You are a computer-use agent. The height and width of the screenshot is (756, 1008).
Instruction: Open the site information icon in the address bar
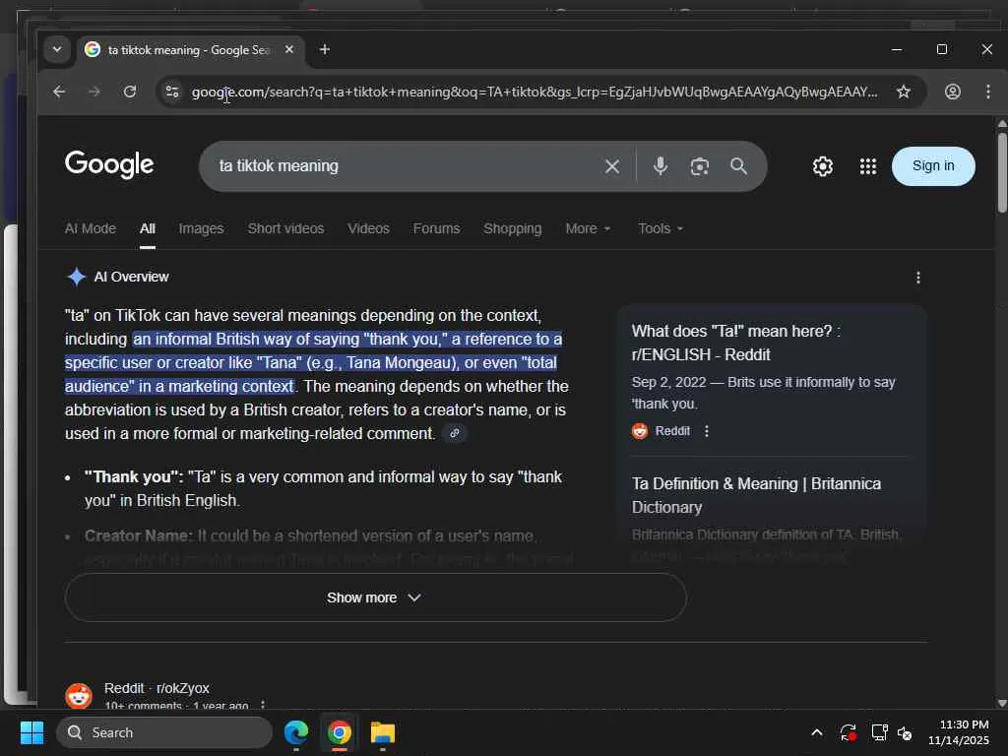pyautogui.click(x=172, y=92)
